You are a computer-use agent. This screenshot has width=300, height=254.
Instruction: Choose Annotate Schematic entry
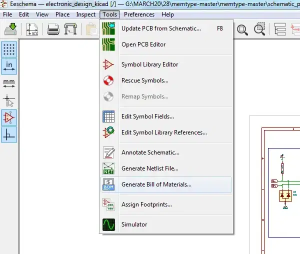[166, 152]
